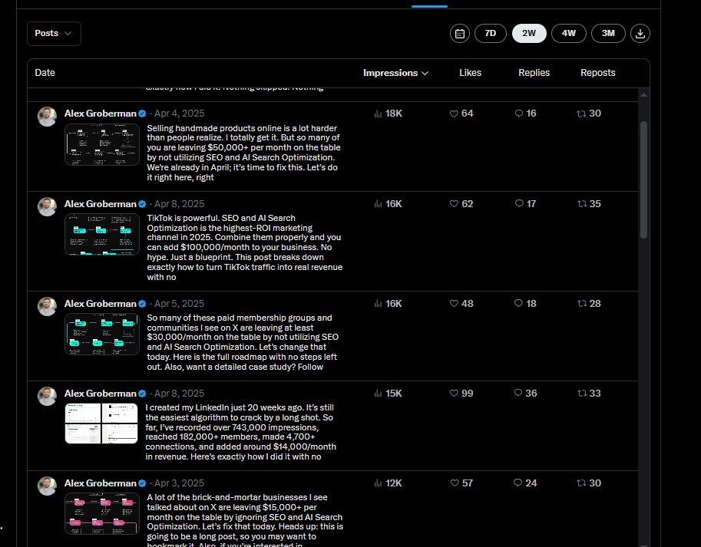Select the 4W time range
Image resolution: width=701 pixels, height=547 pixels.
569,34
